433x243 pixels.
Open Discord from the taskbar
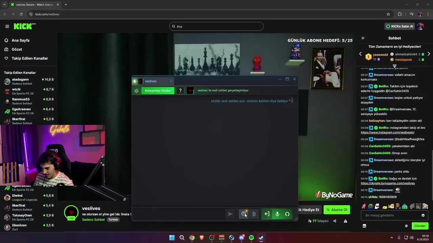242,238
